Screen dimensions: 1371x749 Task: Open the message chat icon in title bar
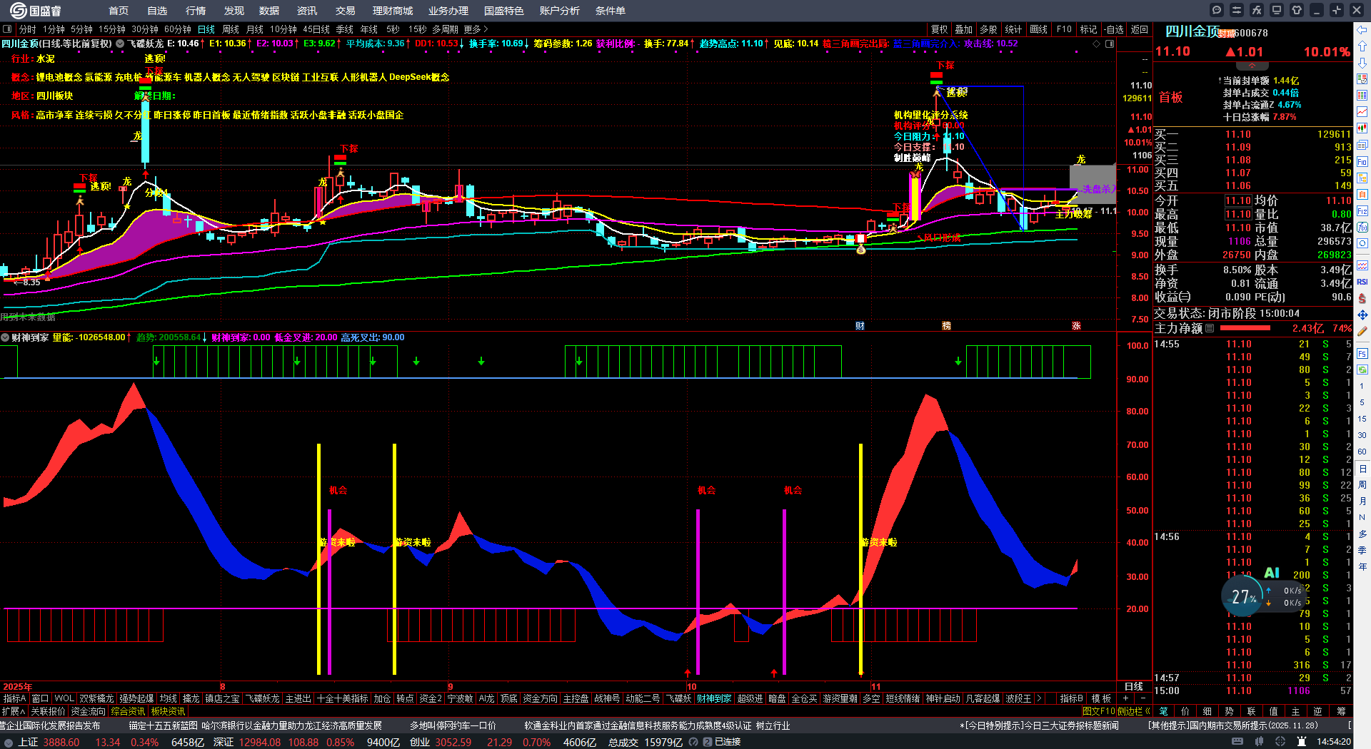tap(1217, 10)
